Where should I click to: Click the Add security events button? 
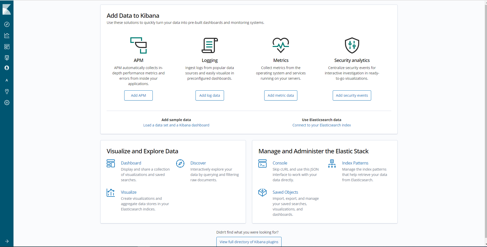[352, 95]
